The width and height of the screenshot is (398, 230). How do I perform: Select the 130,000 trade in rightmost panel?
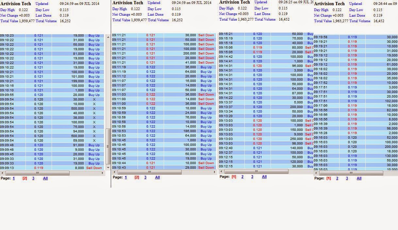click(356, 156)
